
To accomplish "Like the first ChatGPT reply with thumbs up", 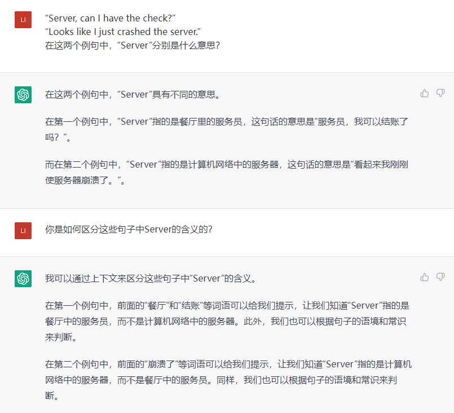I will click(x=425, y=93).
